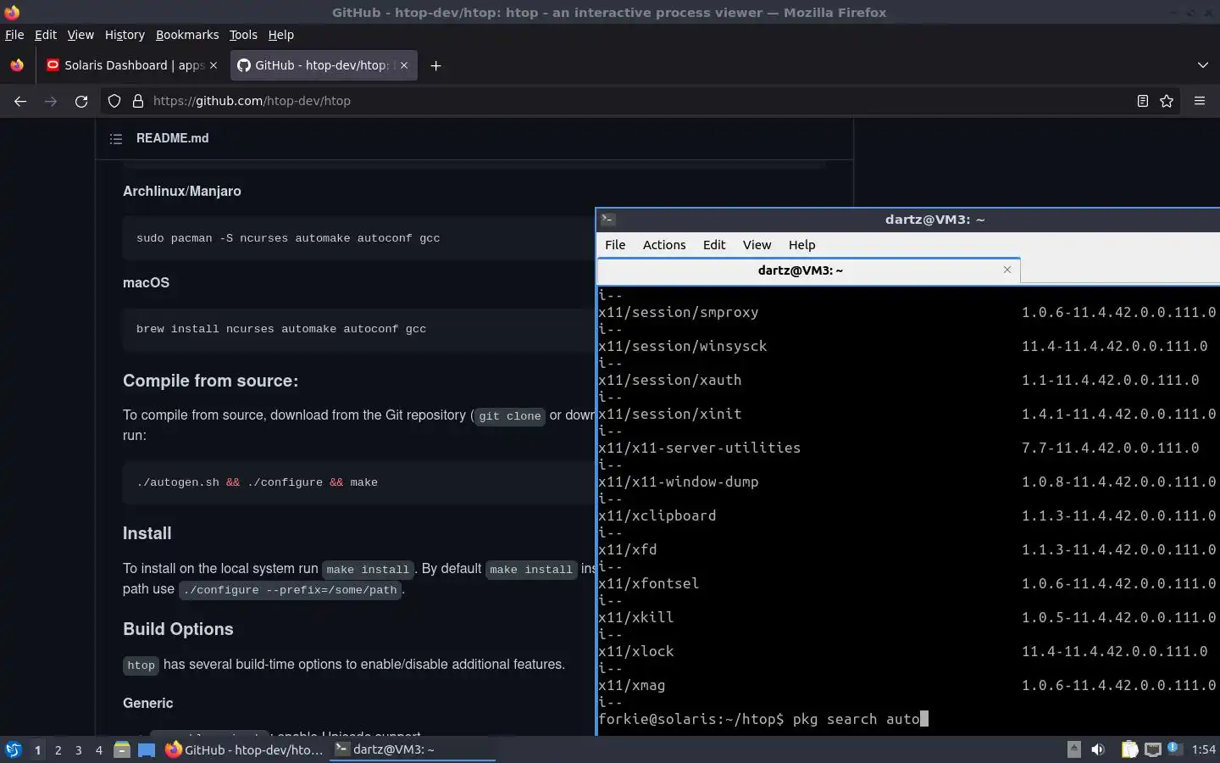Open Firefox Tools menu
This screenshot has height=763, width=1220.
point(243,35)
